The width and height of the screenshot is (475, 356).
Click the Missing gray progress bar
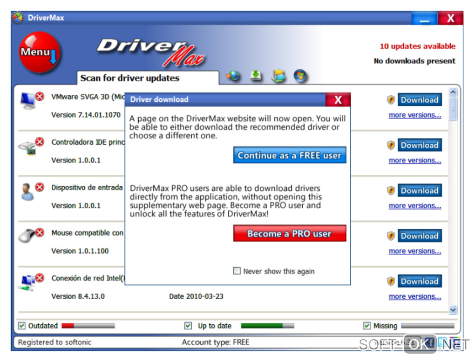coord(428,326)
